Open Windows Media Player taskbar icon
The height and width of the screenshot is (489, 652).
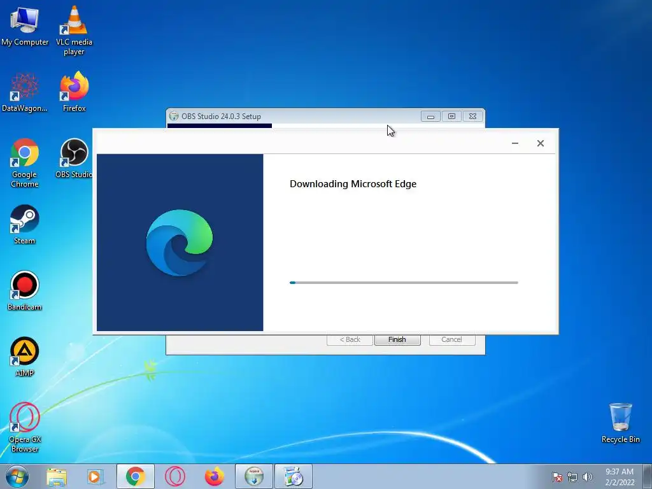tap(96, 476)
